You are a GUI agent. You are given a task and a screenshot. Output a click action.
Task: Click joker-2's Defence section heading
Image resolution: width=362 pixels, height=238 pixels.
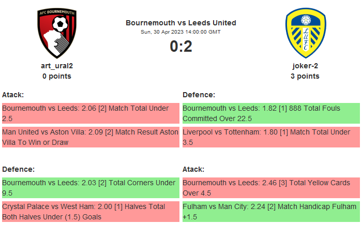click(x=199, y=95)
